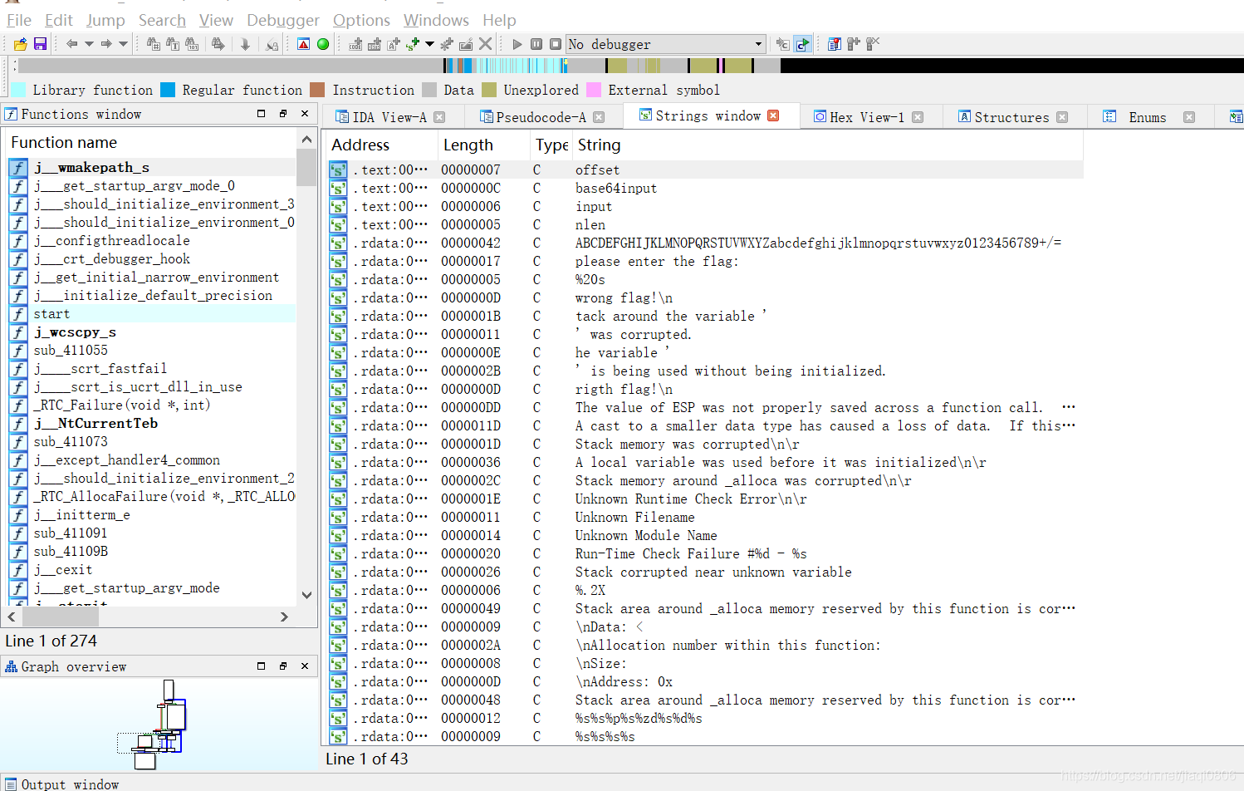Click the Functions window vertical scrollbar down arrow
The height and width of the screenshot is (791, 1244).
tap(306, 594)
